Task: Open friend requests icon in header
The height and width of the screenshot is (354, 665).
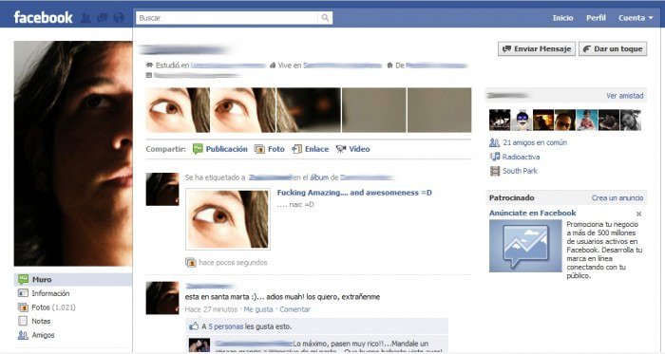Action: tap(85, 18)
